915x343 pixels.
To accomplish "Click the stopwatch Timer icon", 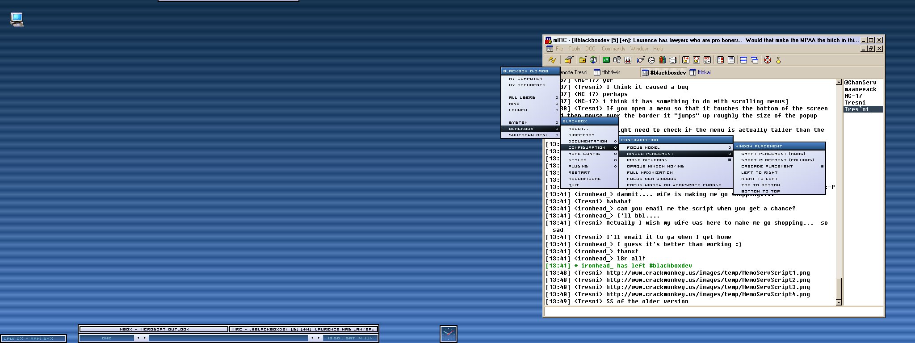I will pyautogui.click(x=651, y=60).
